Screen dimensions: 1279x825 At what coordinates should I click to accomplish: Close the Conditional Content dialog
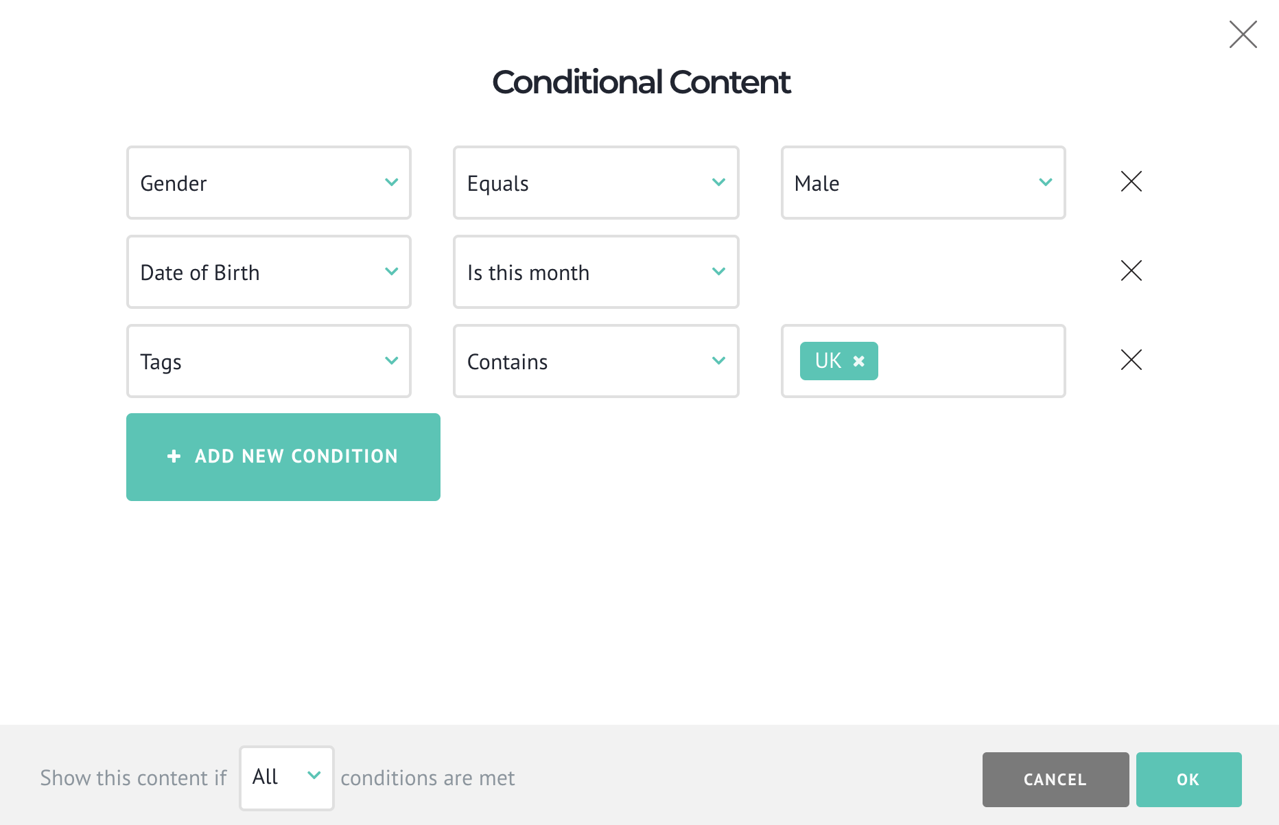coord(1243,34)
